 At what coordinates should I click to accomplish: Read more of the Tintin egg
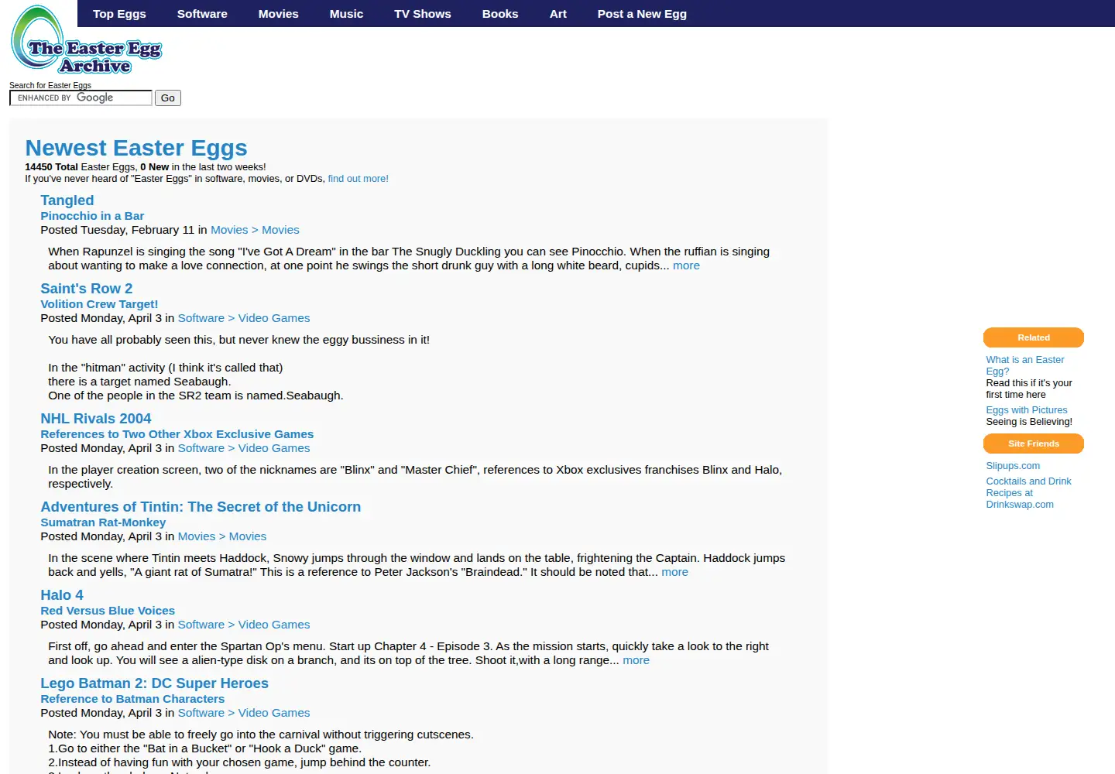pyautogui.click(x=674, y=572)
